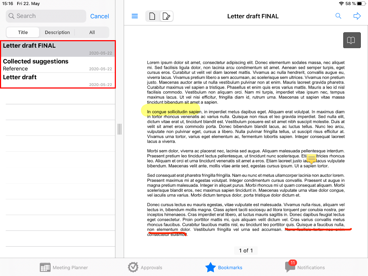
Task: Tap the yellow highlighted text annotation
Action: pyautogui.click(x=170, y=111)
